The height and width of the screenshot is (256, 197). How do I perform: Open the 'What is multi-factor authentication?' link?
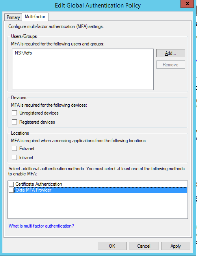point(41,226)
